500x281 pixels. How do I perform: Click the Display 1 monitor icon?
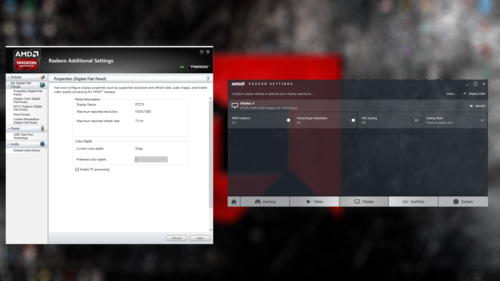[235, 106]
